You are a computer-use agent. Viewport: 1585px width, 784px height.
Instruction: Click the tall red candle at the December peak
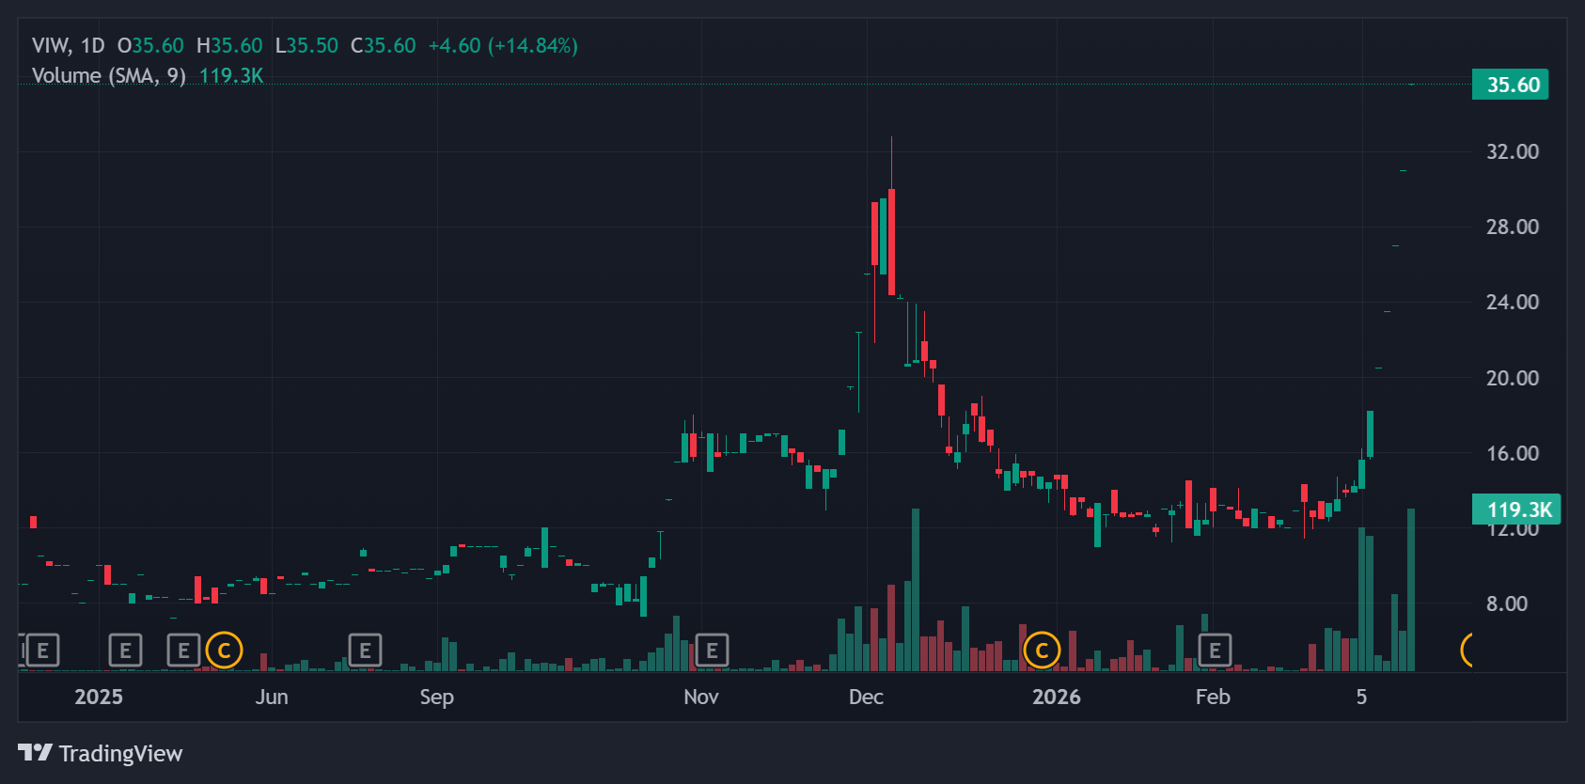891,242
